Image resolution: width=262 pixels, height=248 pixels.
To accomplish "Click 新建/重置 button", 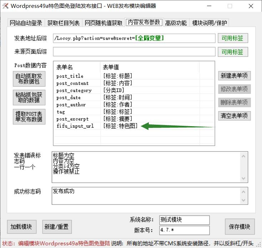I will point(57,227).
